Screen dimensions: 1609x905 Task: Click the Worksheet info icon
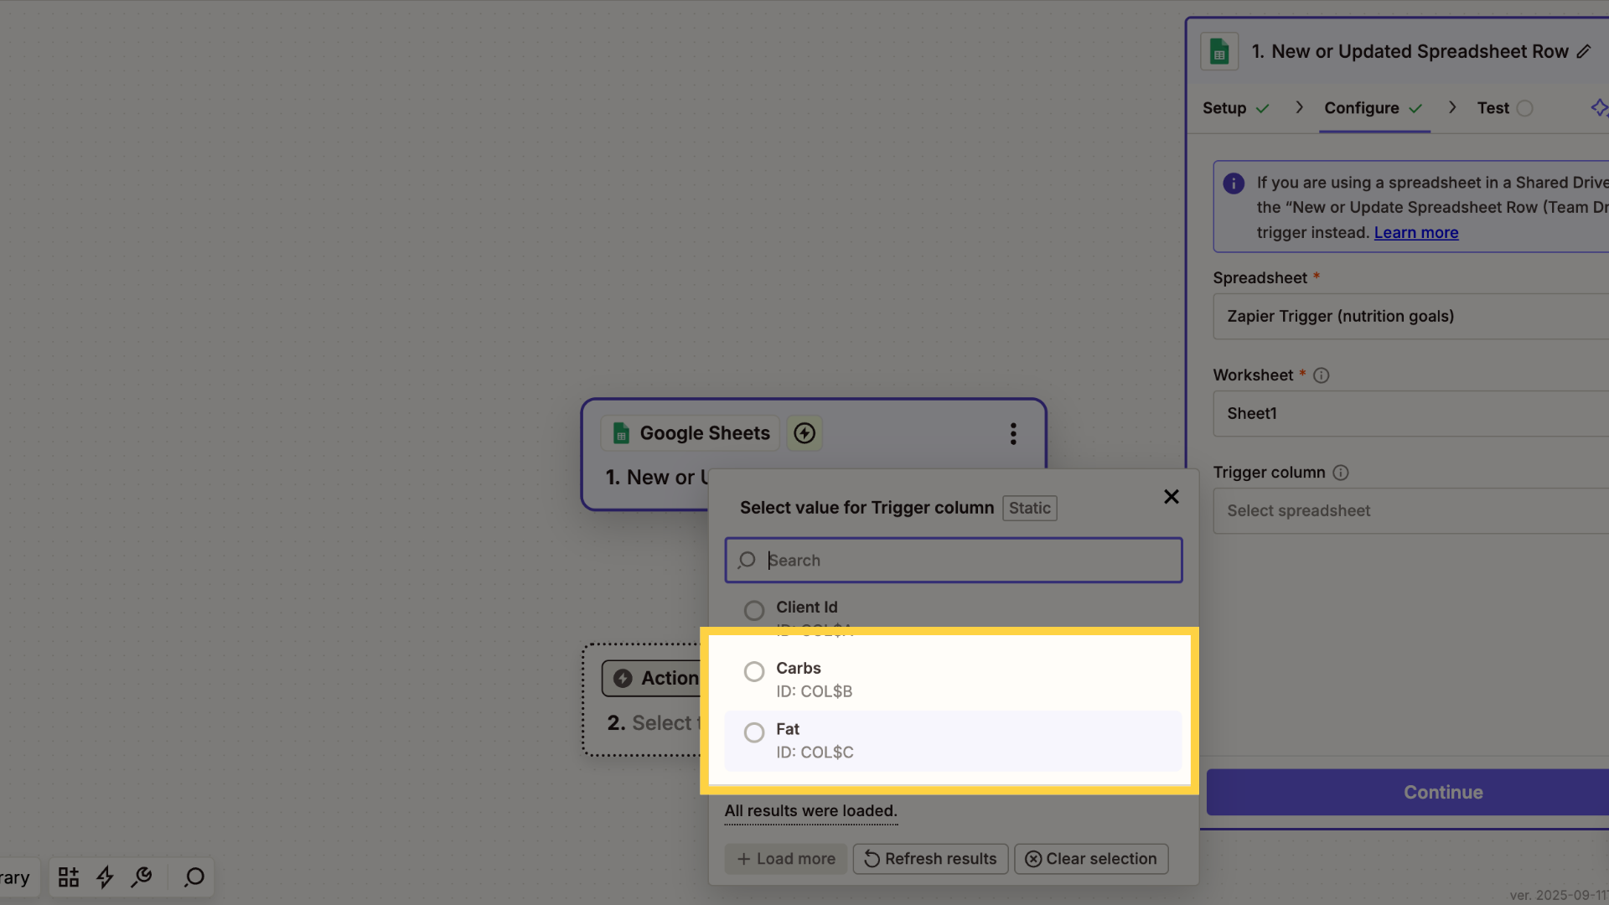click(x=1322, y=375)
